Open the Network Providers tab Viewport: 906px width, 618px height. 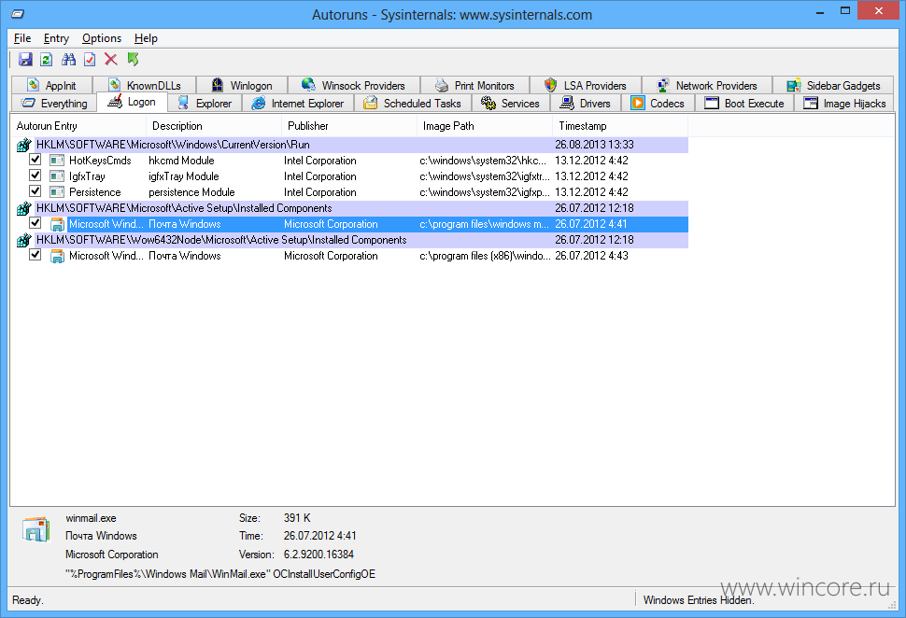point(707,86)
